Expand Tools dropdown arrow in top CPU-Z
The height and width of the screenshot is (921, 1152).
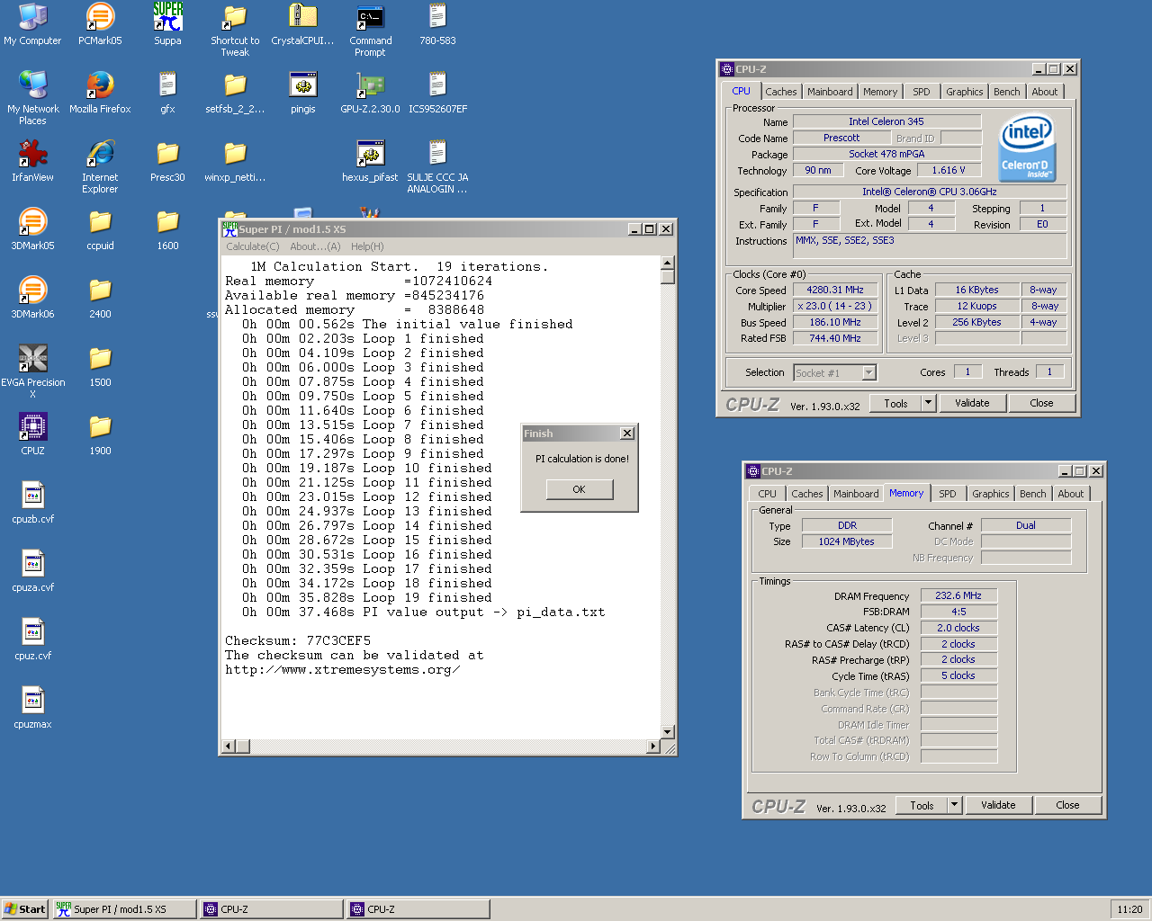tap(928, 403)
